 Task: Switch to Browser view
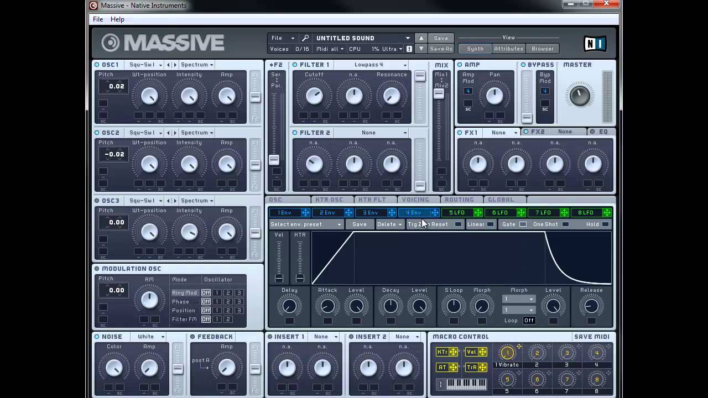543,49
